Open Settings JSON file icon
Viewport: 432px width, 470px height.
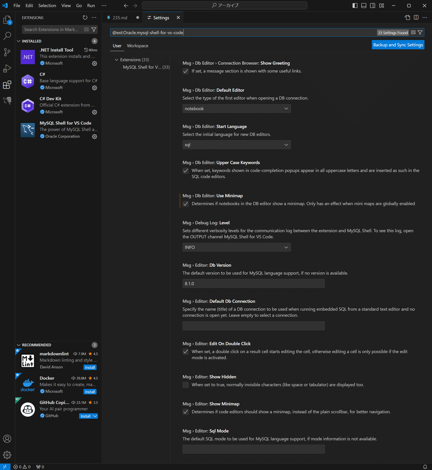(x=407, y=18)
